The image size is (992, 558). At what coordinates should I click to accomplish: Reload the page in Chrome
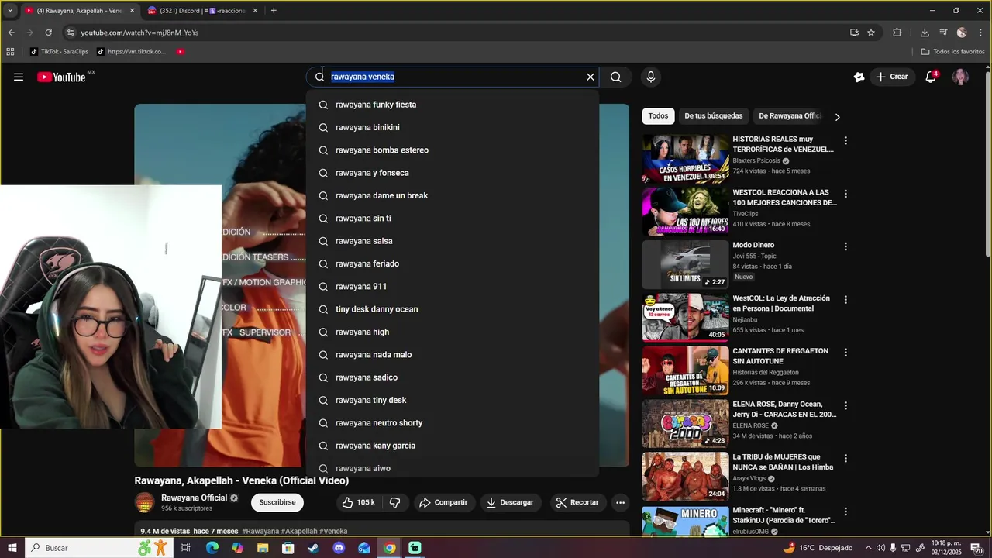click(48, 33)
